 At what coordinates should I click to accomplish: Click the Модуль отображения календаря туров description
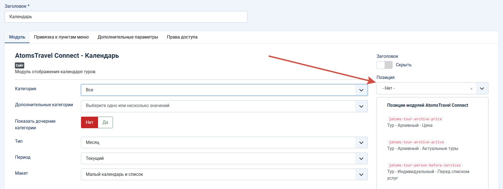(55, 72)
